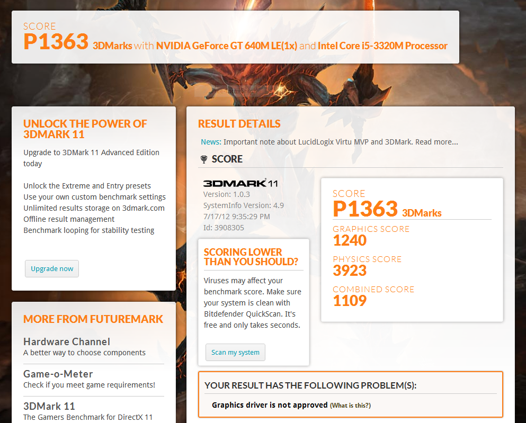
Task: Open the Intel Core i5-3320M Processor link
Action: pyautogui.click(x=382, y=46)
